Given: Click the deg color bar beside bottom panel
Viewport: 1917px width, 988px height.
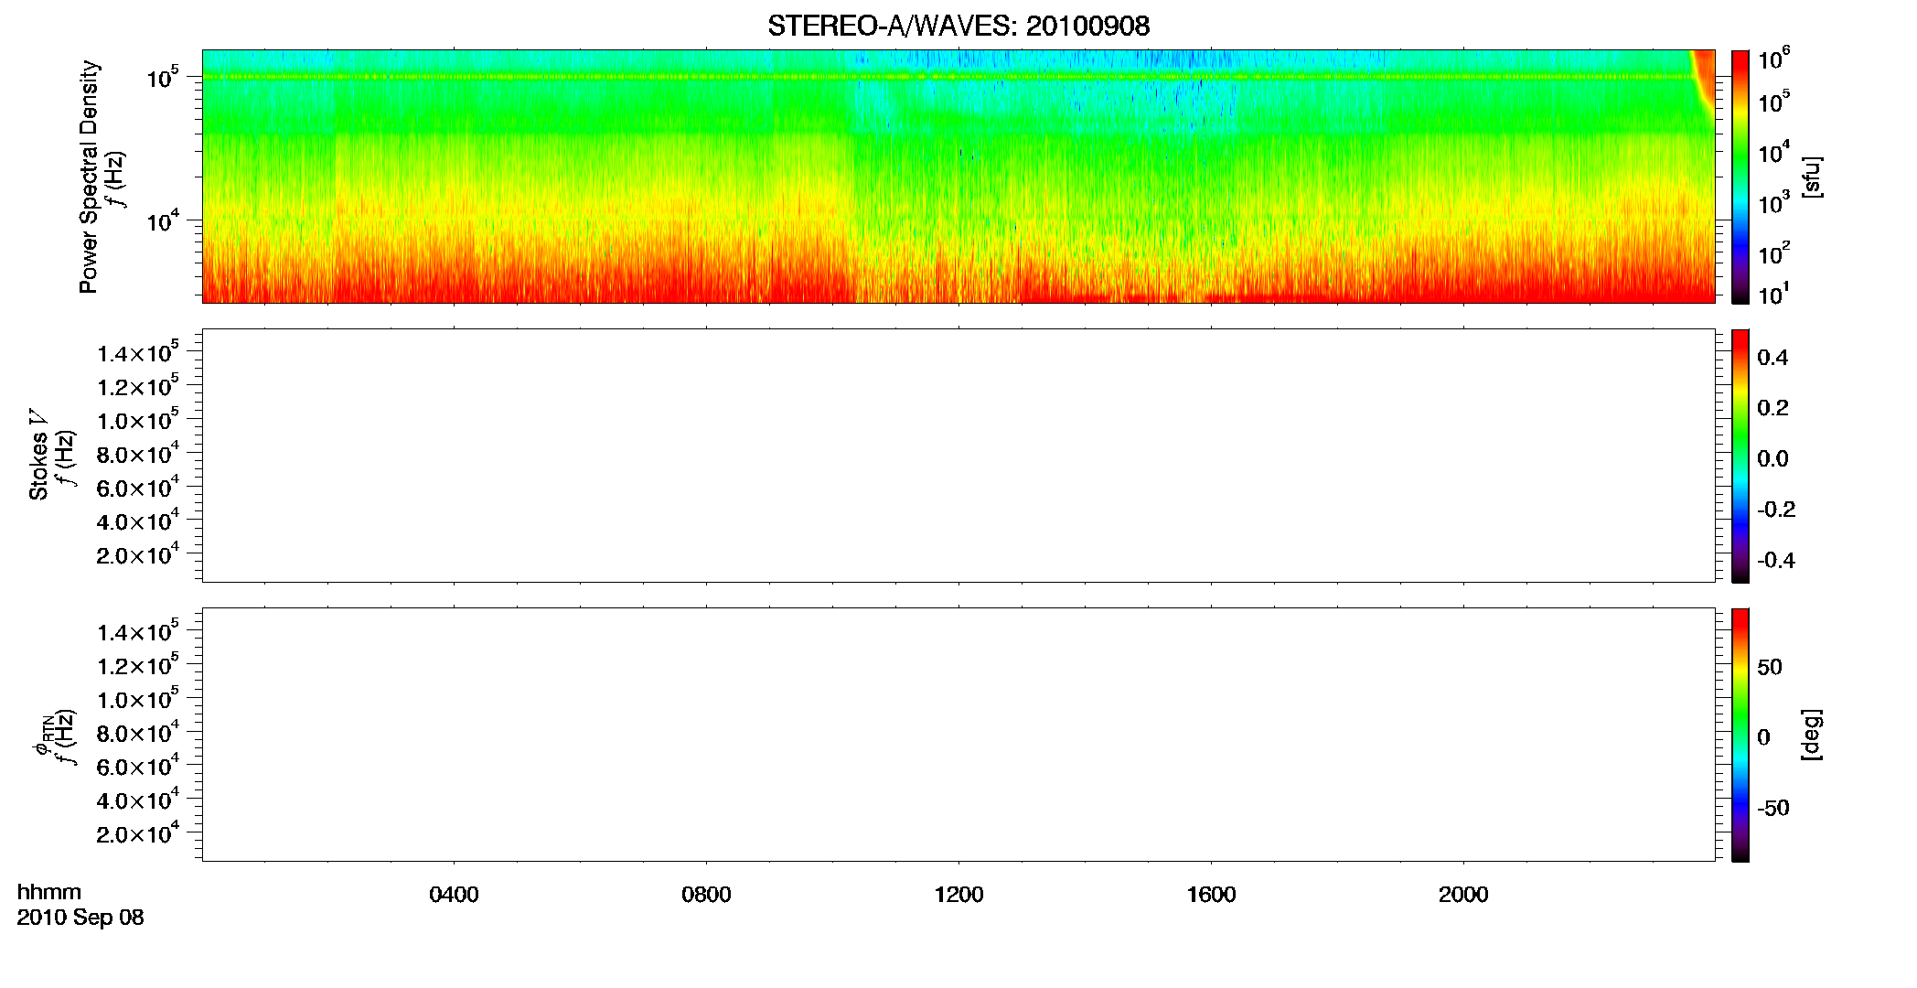Looking at the screenshot, I should click(1740, 735).
